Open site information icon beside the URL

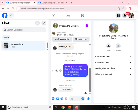(x=18, y=9)
